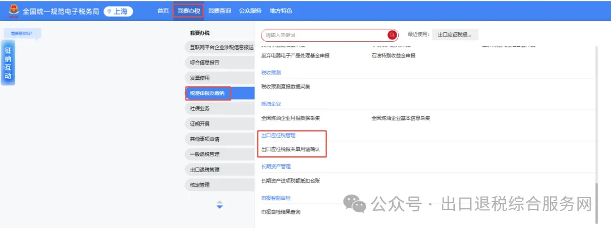
Task: Click the 长期资产管理 section heading
Action: click(276, 166)
